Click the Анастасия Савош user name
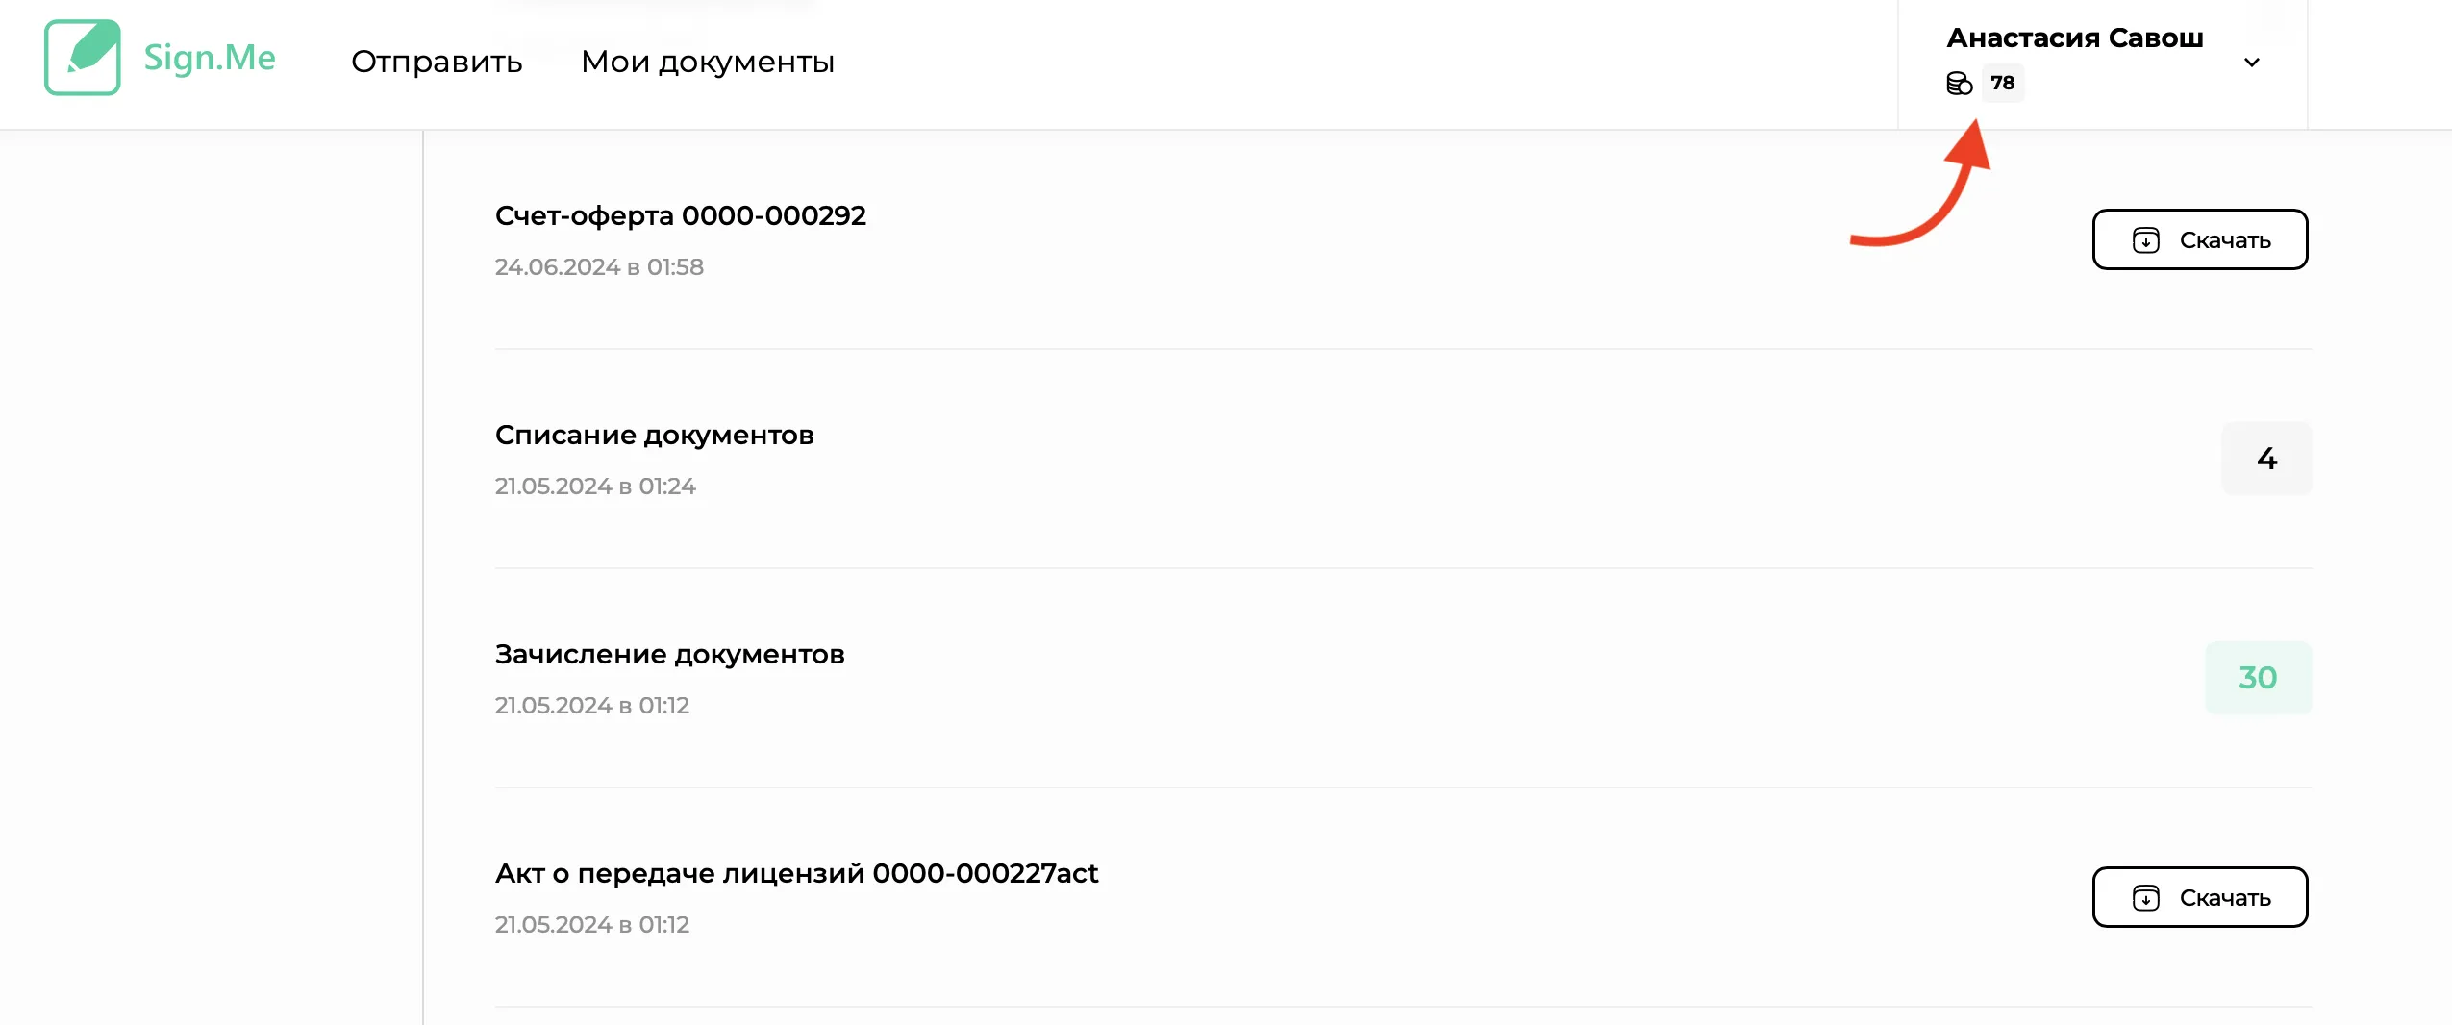The image size is (2452, 1025). point(2075,37)
